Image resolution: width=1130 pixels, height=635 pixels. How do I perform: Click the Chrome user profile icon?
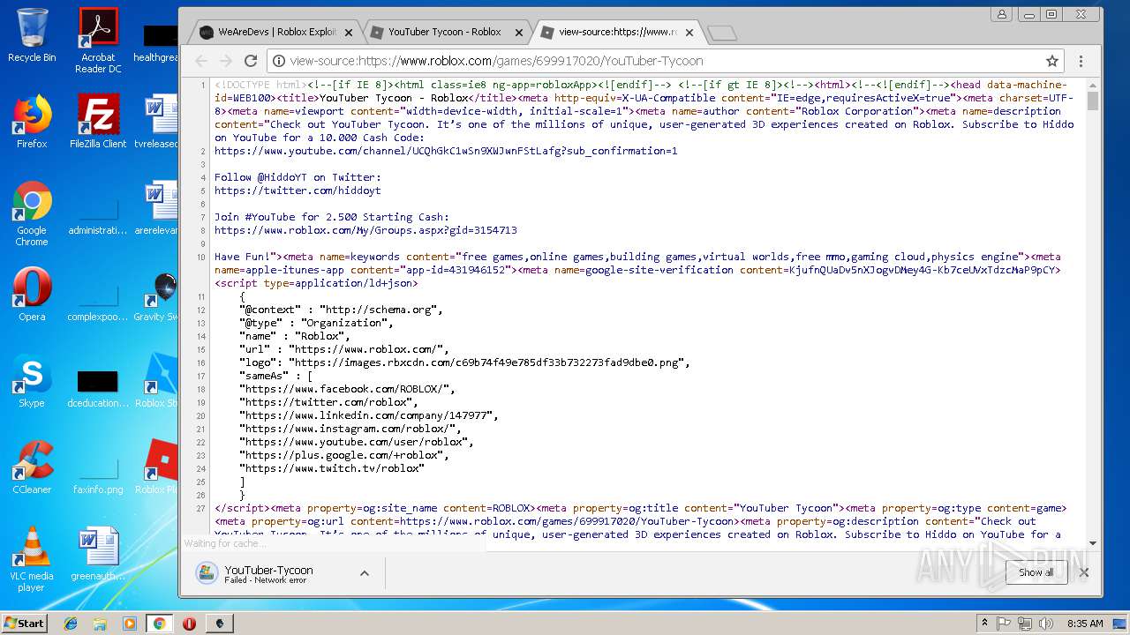point(1001,14)
